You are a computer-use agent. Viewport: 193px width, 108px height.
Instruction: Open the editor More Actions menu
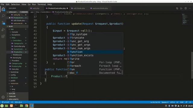(x=190, y=8)
